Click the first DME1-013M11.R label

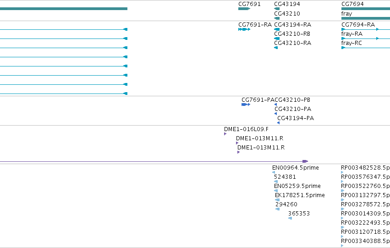coord(260,138)
